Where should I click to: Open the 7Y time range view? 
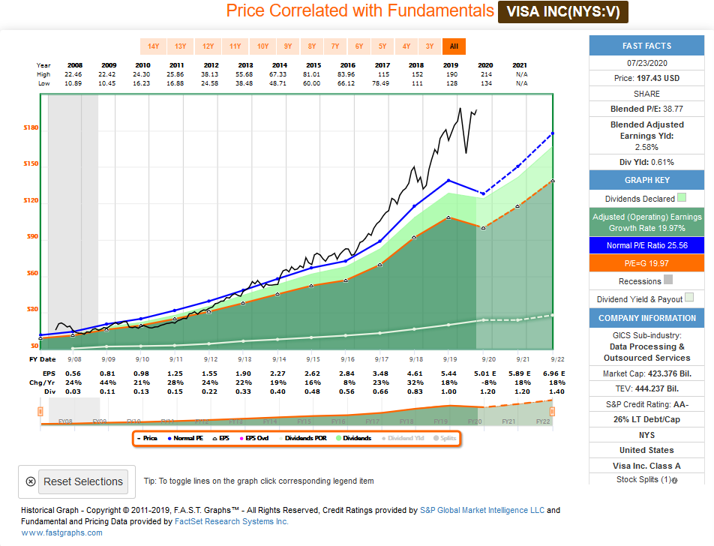coord(335,46)
